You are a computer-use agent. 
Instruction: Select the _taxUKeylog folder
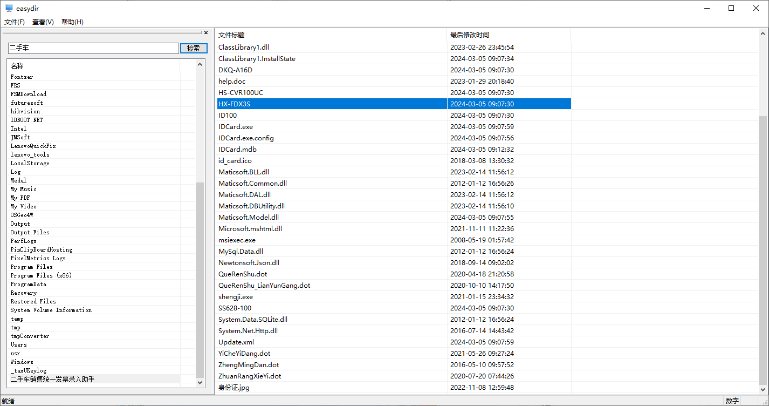tap(28, 370)
